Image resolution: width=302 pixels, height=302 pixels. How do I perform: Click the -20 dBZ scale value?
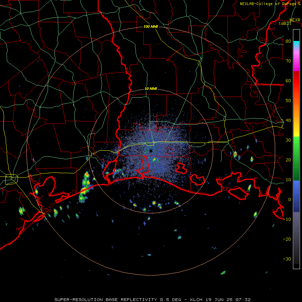pos(287,239)
